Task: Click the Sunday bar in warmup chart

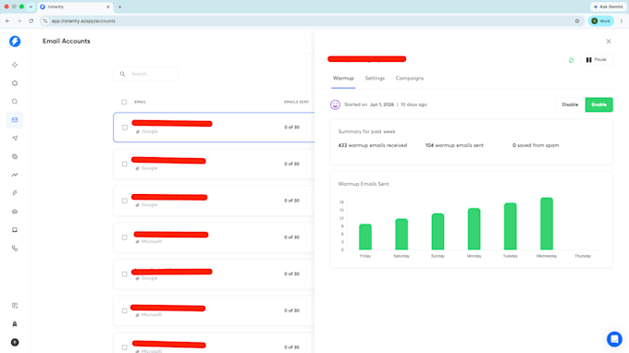Action: pos(438,232)
